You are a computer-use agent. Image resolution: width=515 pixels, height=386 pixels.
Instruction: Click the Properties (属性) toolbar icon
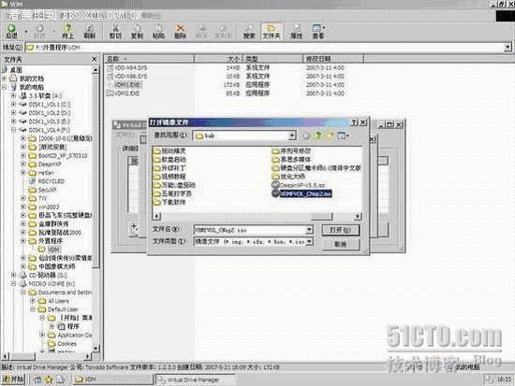(x=296, y=32)
